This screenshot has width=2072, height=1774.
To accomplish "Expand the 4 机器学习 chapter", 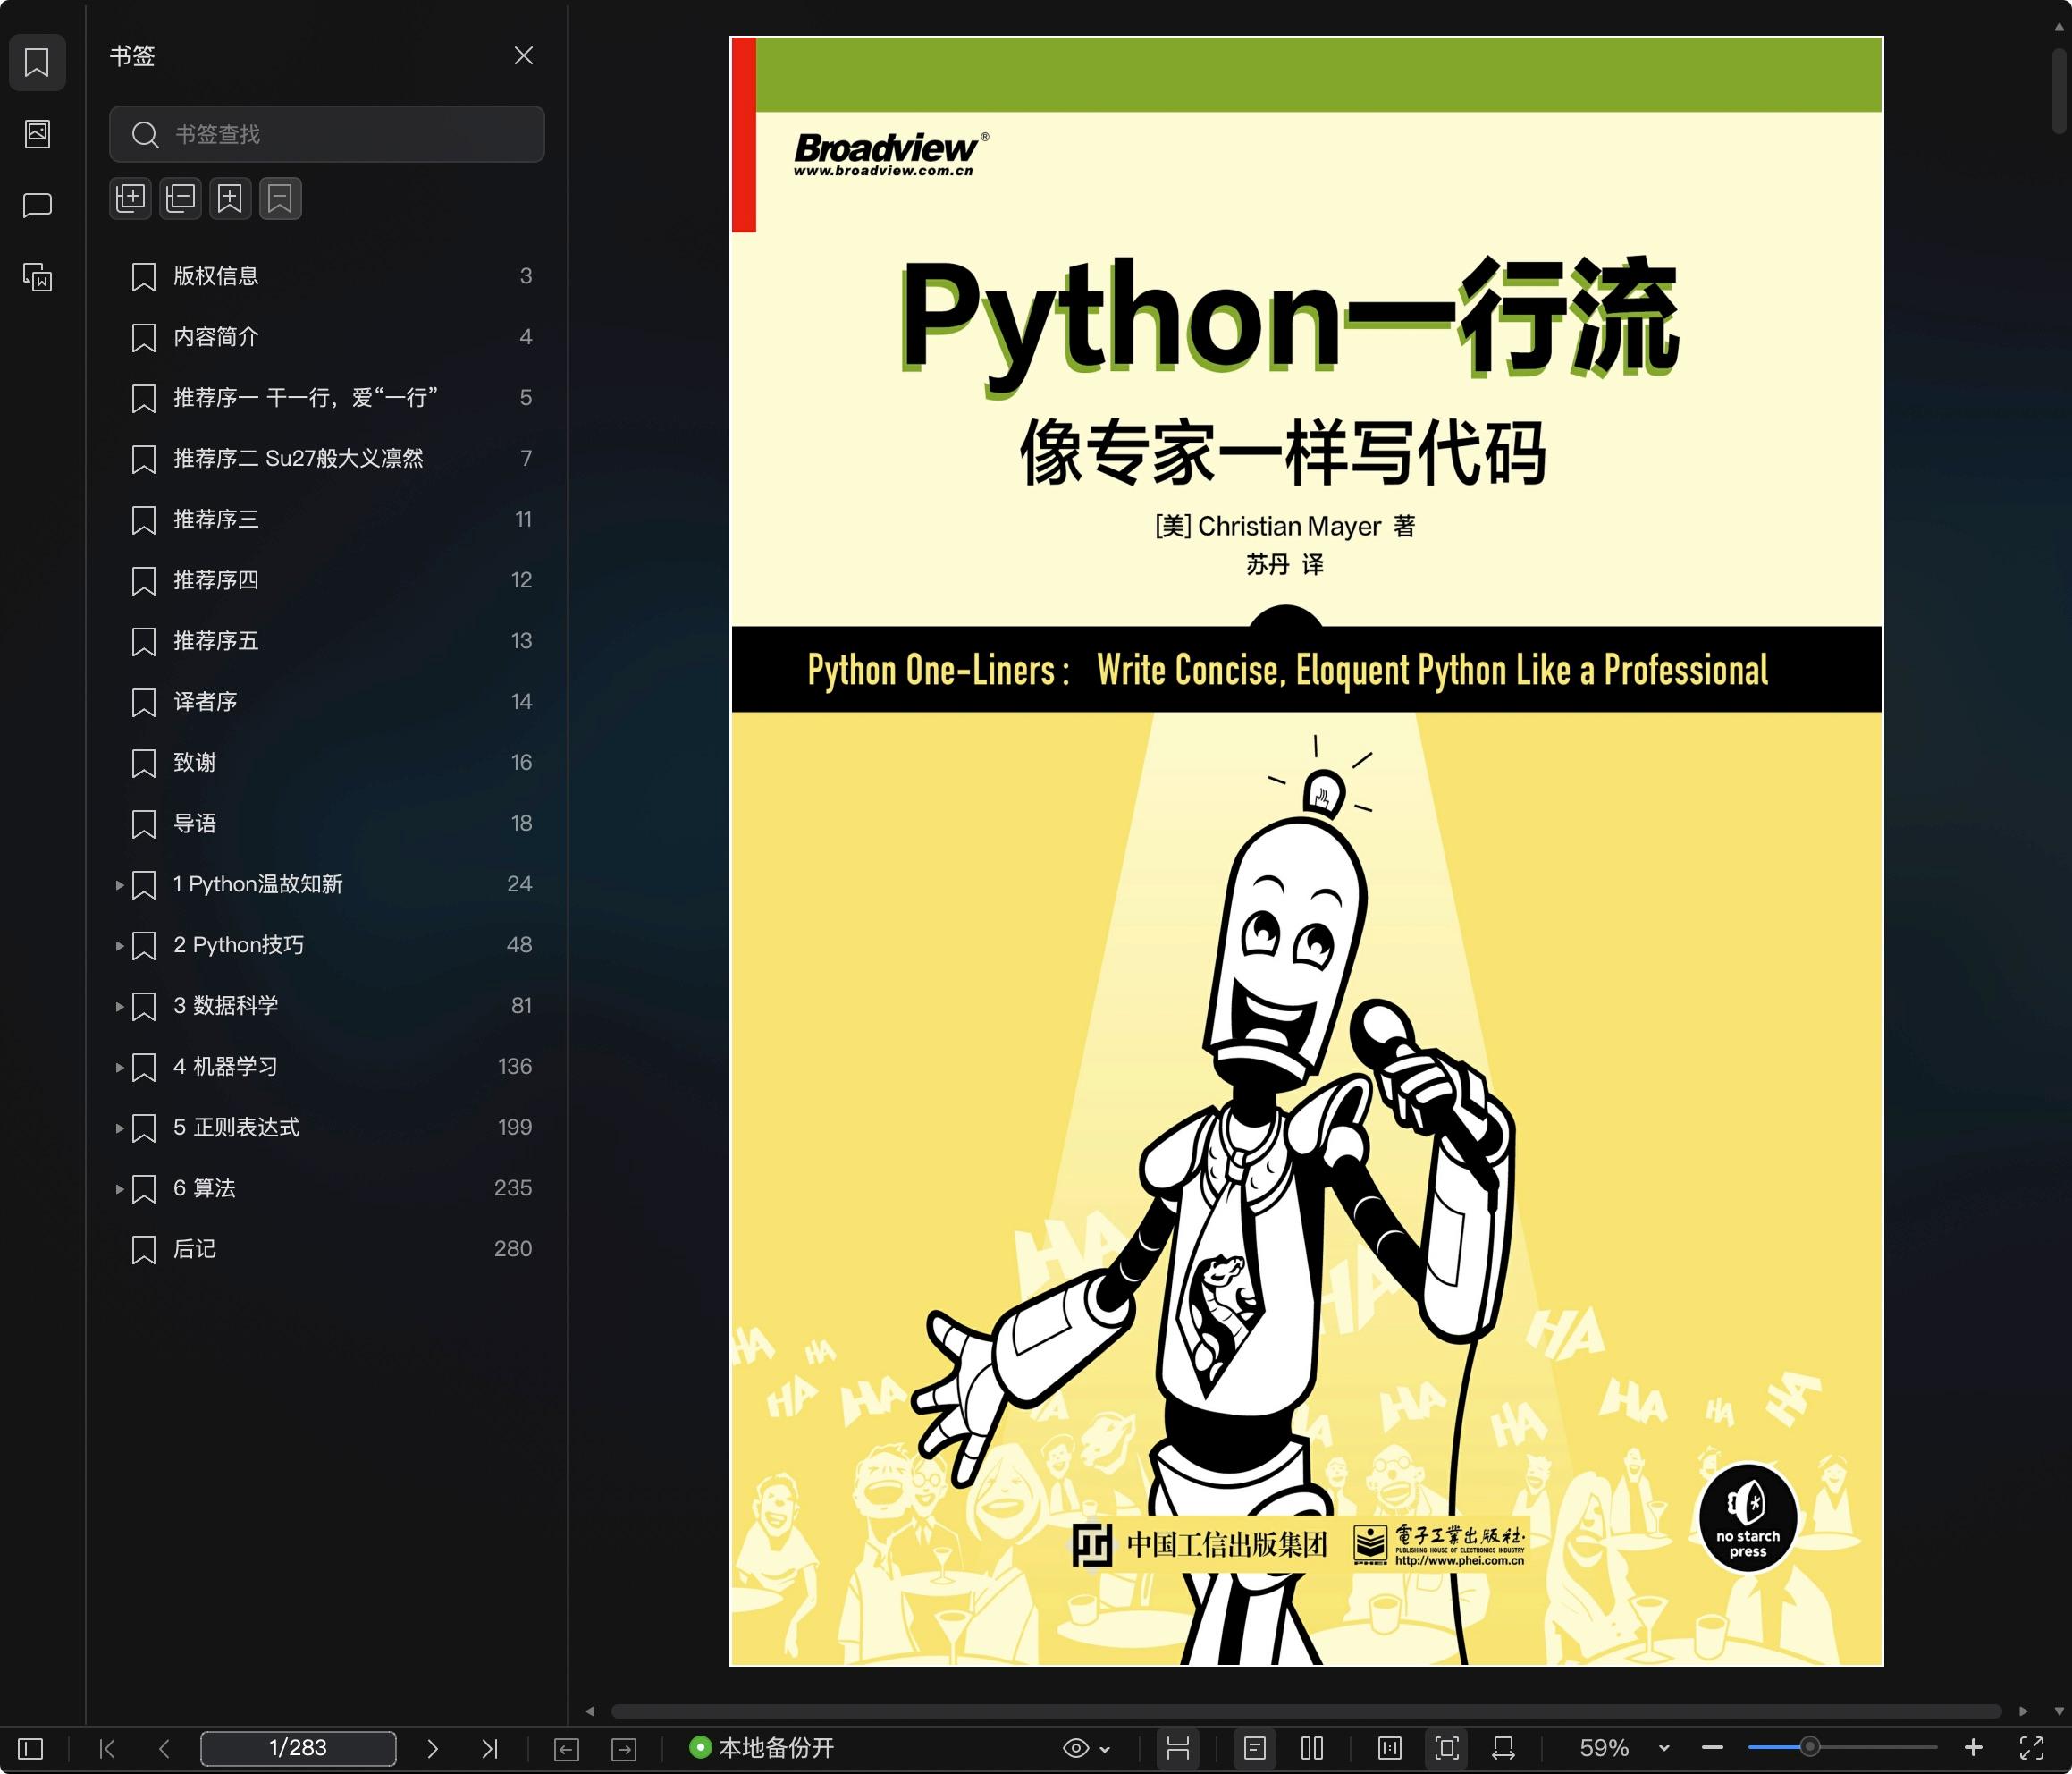I will pyautogui.click(x=119, y=1068).
